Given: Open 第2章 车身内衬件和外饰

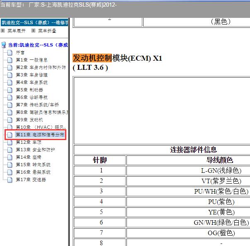Looking at the screenshot, I should (x=41, y=67).
